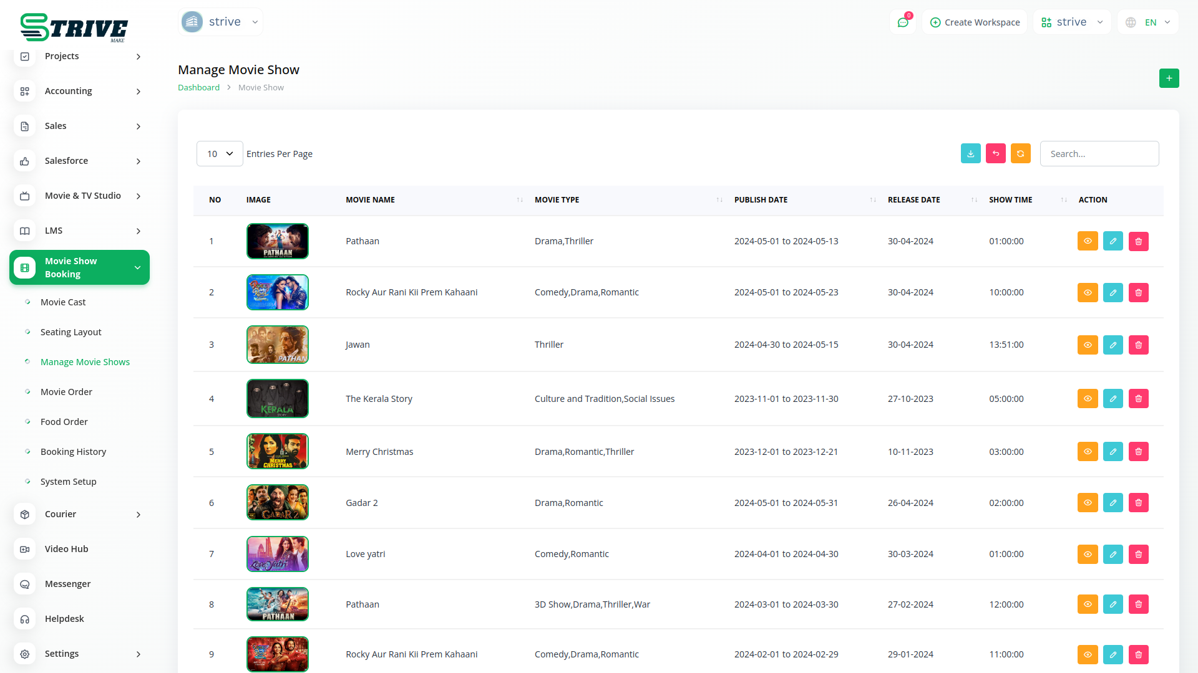
Task: Edit the Jawan movie show
Action: coord(1113,345)
